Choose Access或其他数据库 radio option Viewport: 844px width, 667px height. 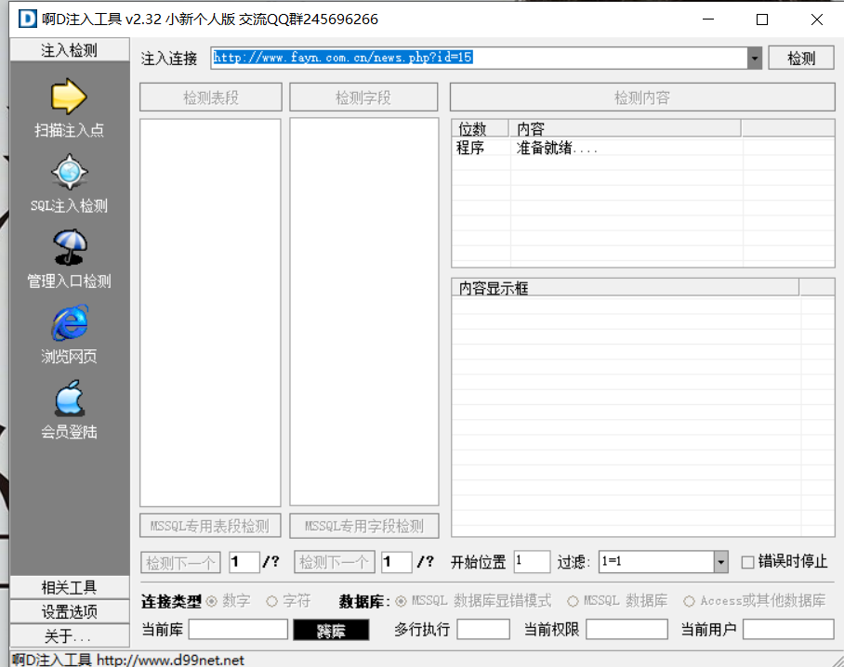(689, 601)
